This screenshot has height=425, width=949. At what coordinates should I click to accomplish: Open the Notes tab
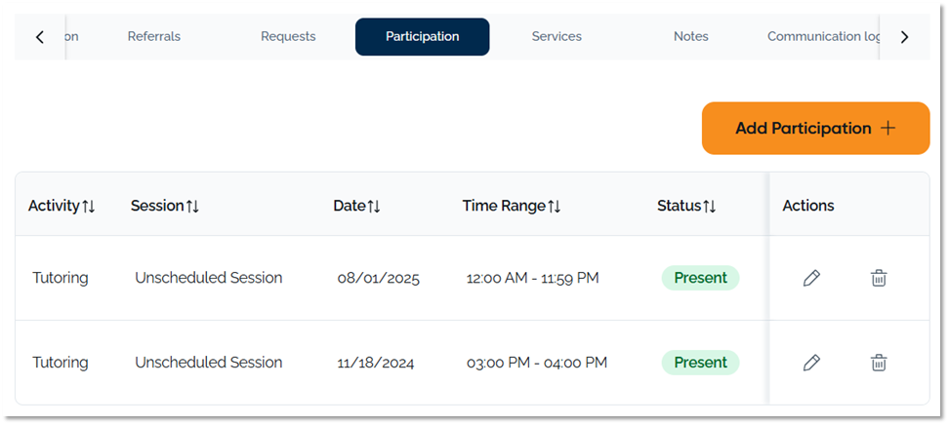[x=690, y=37]
